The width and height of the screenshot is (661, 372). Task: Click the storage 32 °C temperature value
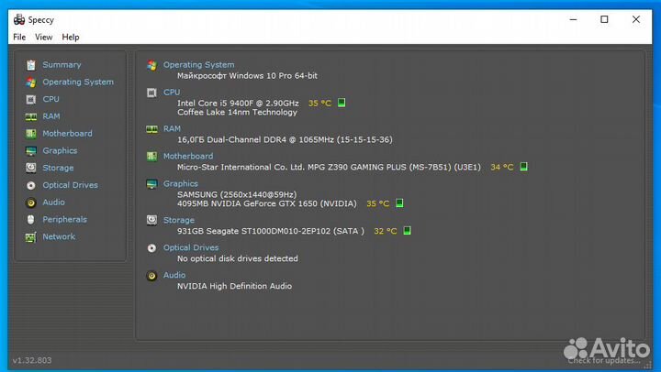[385, 231]
